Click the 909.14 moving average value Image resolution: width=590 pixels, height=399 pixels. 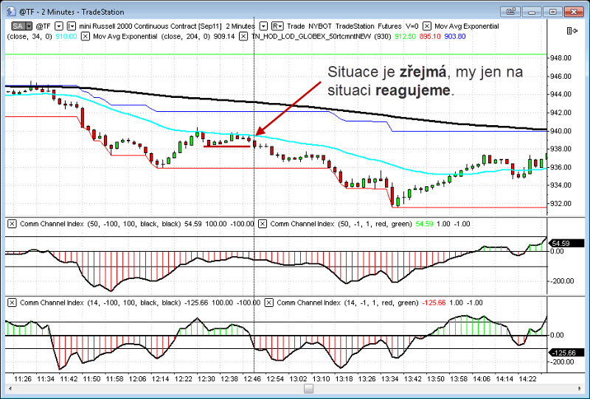click(x=224, y=37)
